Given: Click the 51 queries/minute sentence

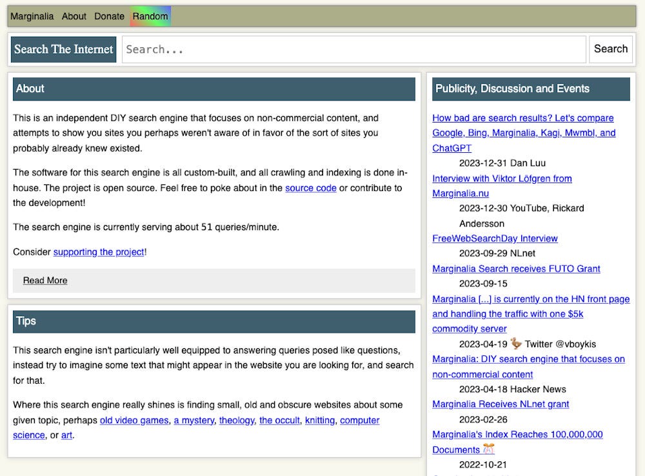Looking at the screenshot, I should [146, 227].
